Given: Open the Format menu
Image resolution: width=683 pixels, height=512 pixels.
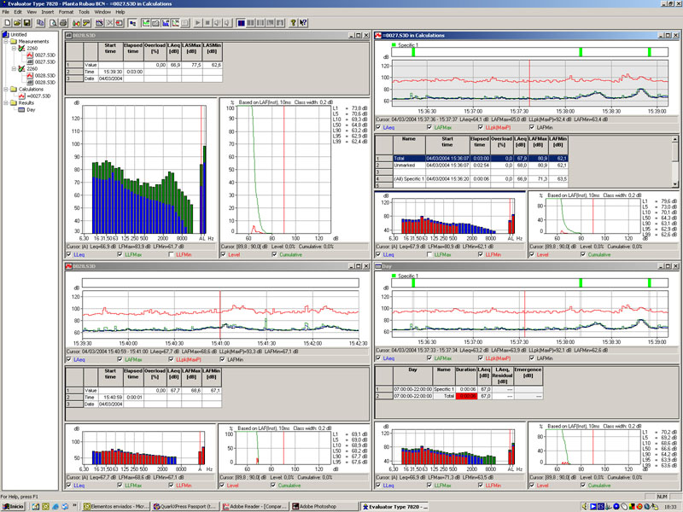Looking at the screenshot, I should coord(67,12).
